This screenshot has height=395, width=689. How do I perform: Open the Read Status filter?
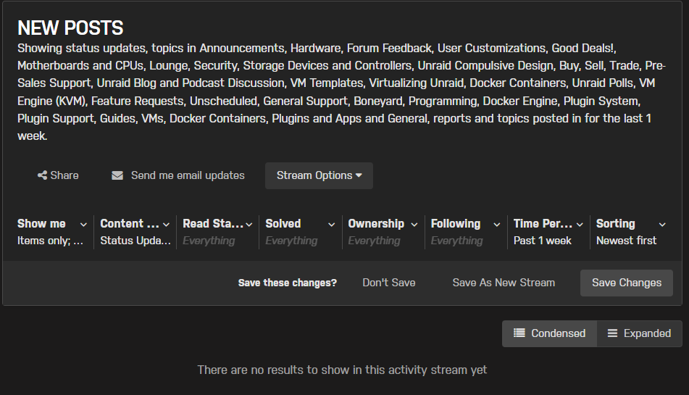pyautogui.click(x=217, y=231)
